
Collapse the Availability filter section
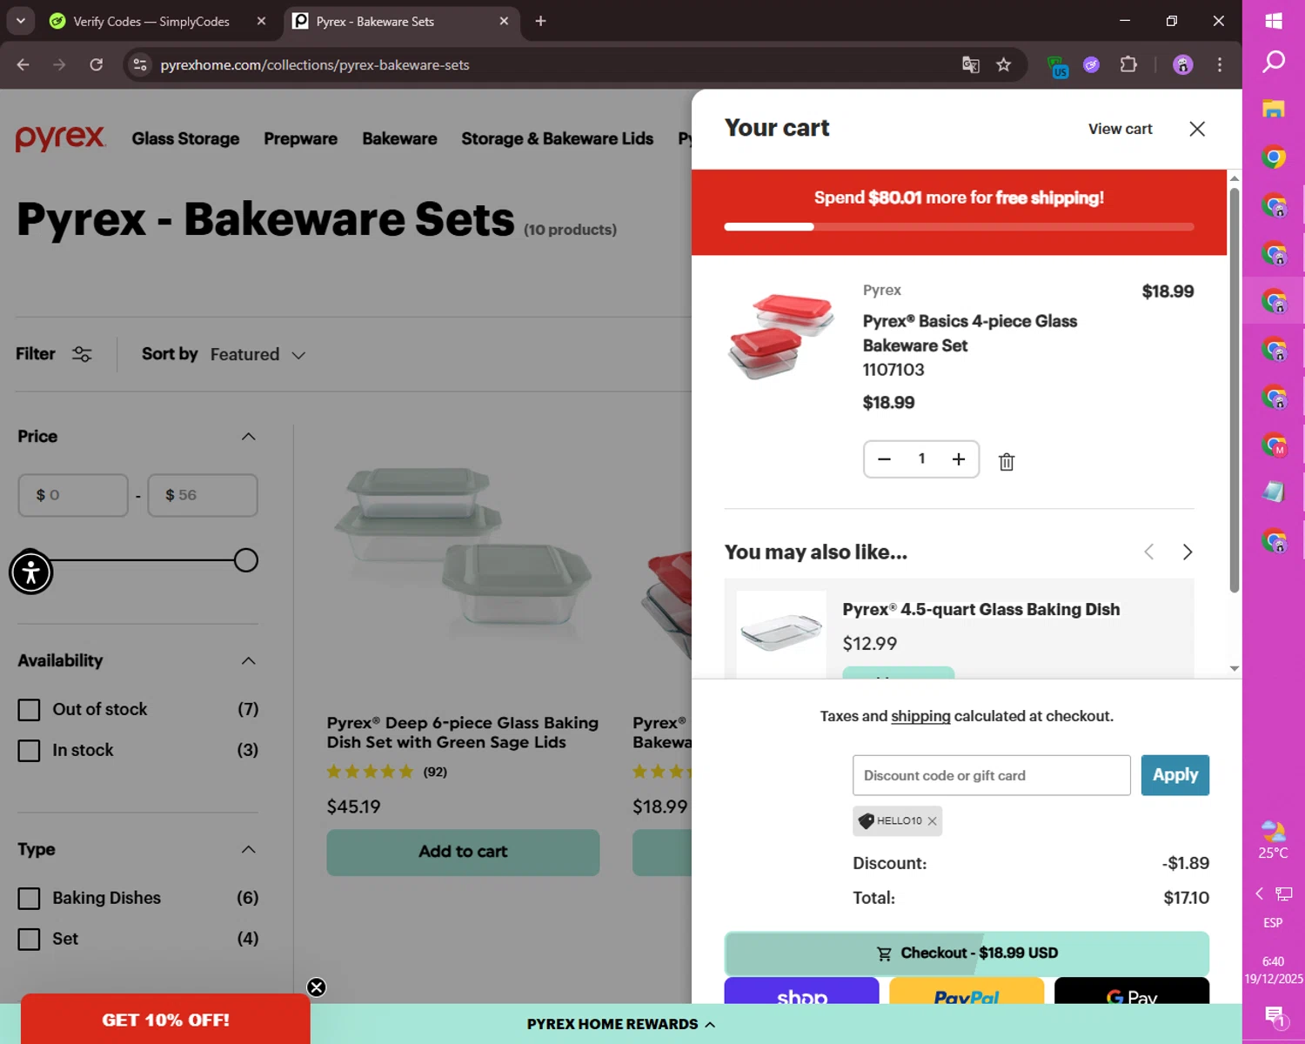[x=248, y=661]
